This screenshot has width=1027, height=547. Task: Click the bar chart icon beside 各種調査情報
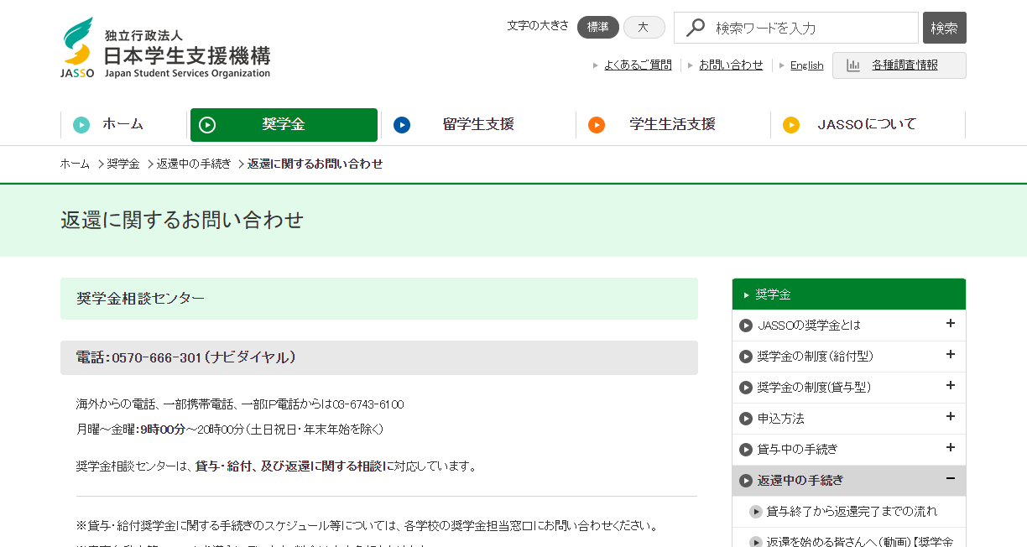pos(854,65)
